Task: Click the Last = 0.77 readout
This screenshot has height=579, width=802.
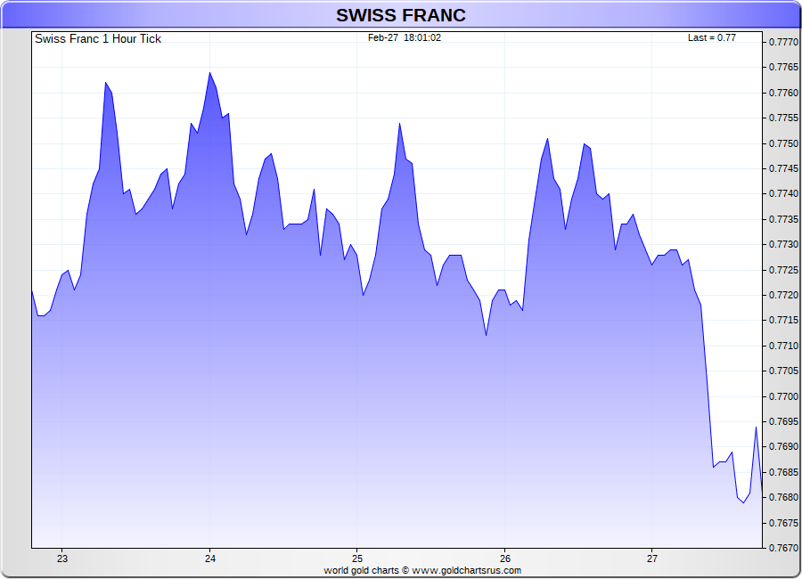Action: click(712, 38)
